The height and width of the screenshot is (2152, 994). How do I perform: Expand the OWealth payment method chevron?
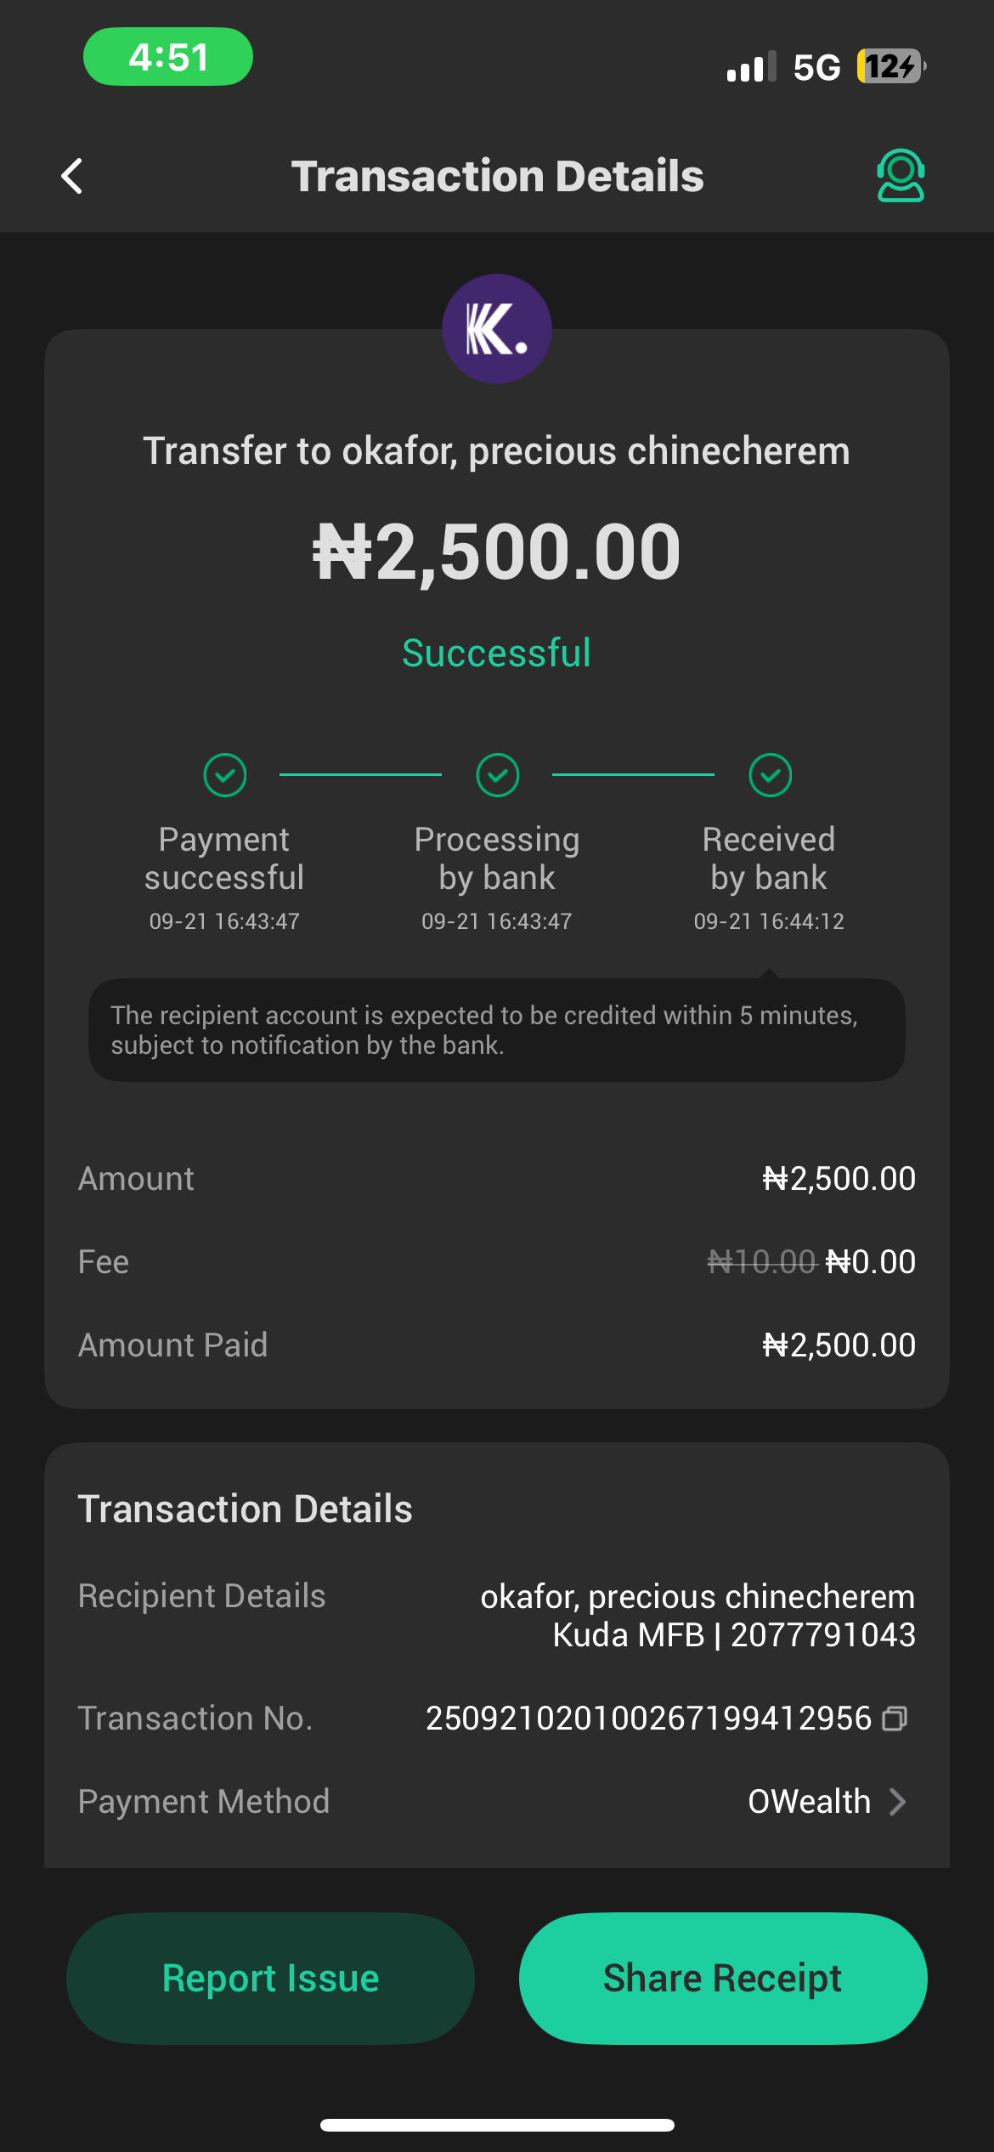897,1802
